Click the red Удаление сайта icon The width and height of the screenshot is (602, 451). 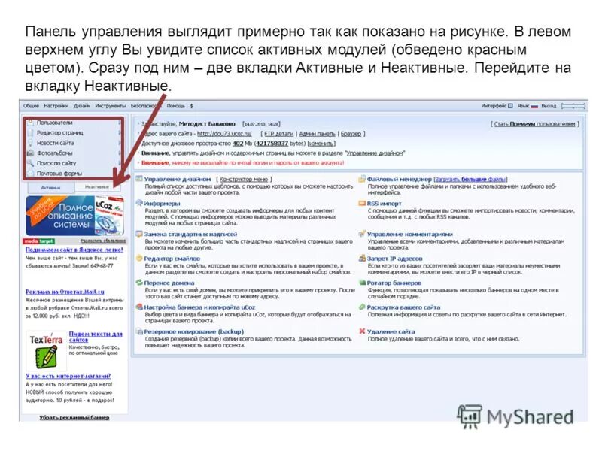(362, 331)
